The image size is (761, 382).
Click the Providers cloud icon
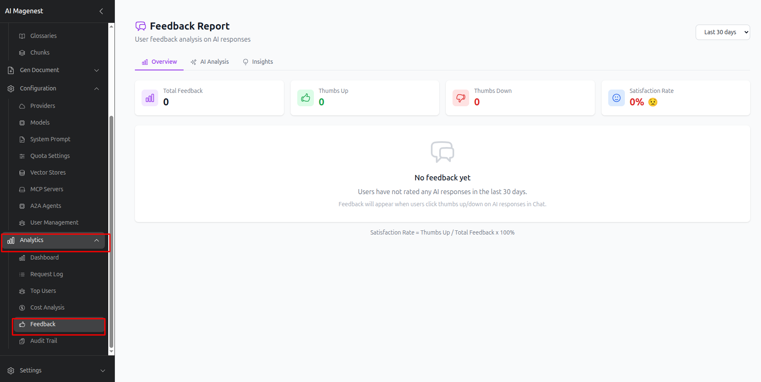pos(22,106)
